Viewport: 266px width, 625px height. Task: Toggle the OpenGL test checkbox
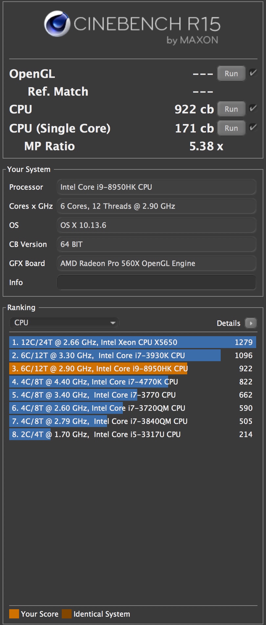253,73
